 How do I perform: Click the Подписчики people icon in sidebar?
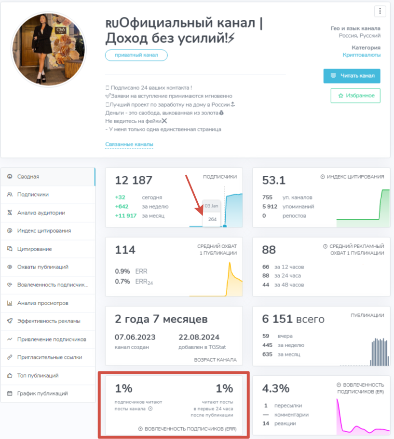(10, 195)
